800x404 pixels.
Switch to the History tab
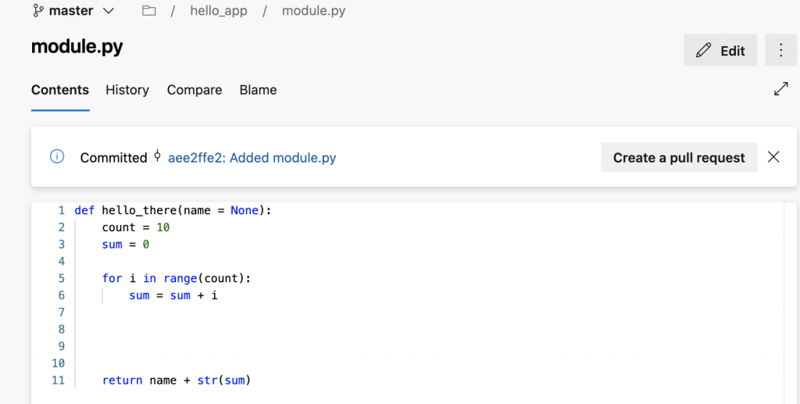tap(127, 90)
